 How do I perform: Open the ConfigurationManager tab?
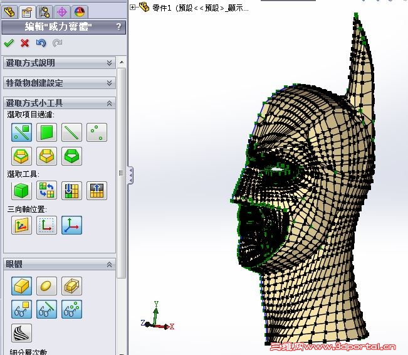pos(44,12)
